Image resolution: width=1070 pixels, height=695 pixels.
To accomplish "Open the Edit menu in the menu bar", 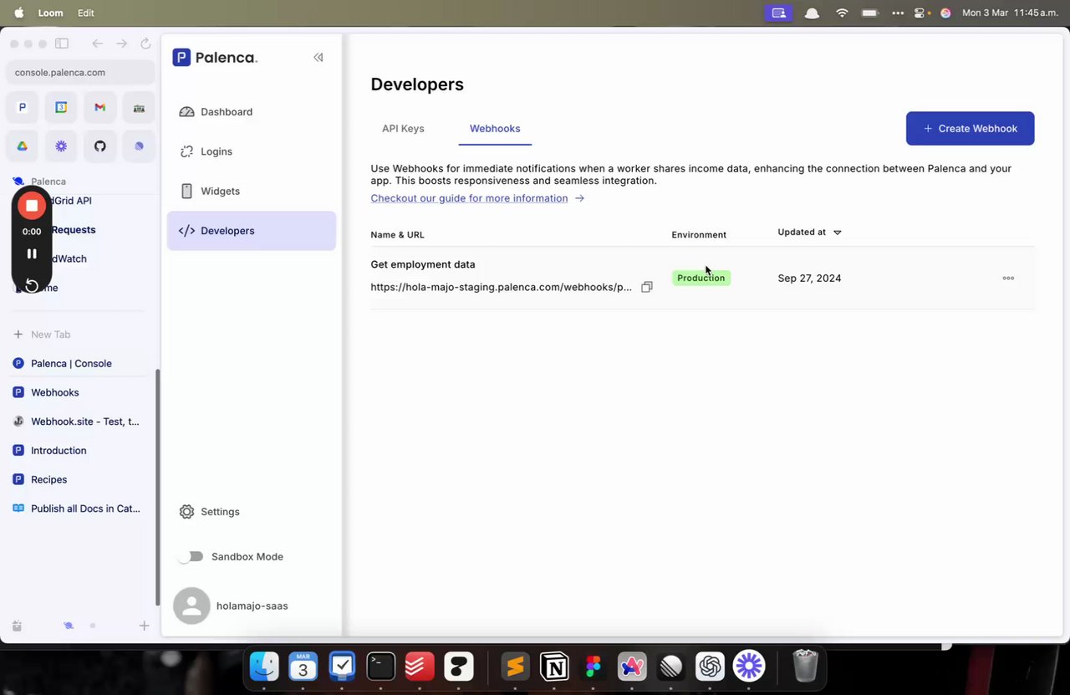I will (x=85, y=13).
